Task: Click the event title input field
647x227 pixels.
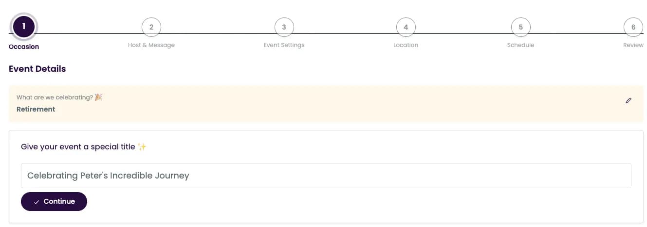Action: [x=326, y=176]
